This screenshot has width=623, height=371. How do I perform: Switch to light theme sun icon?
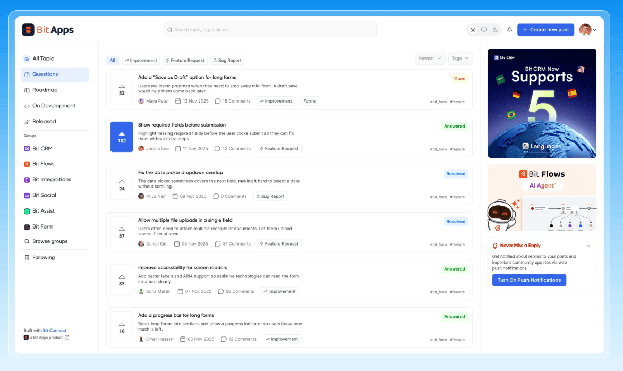(473, 30)
